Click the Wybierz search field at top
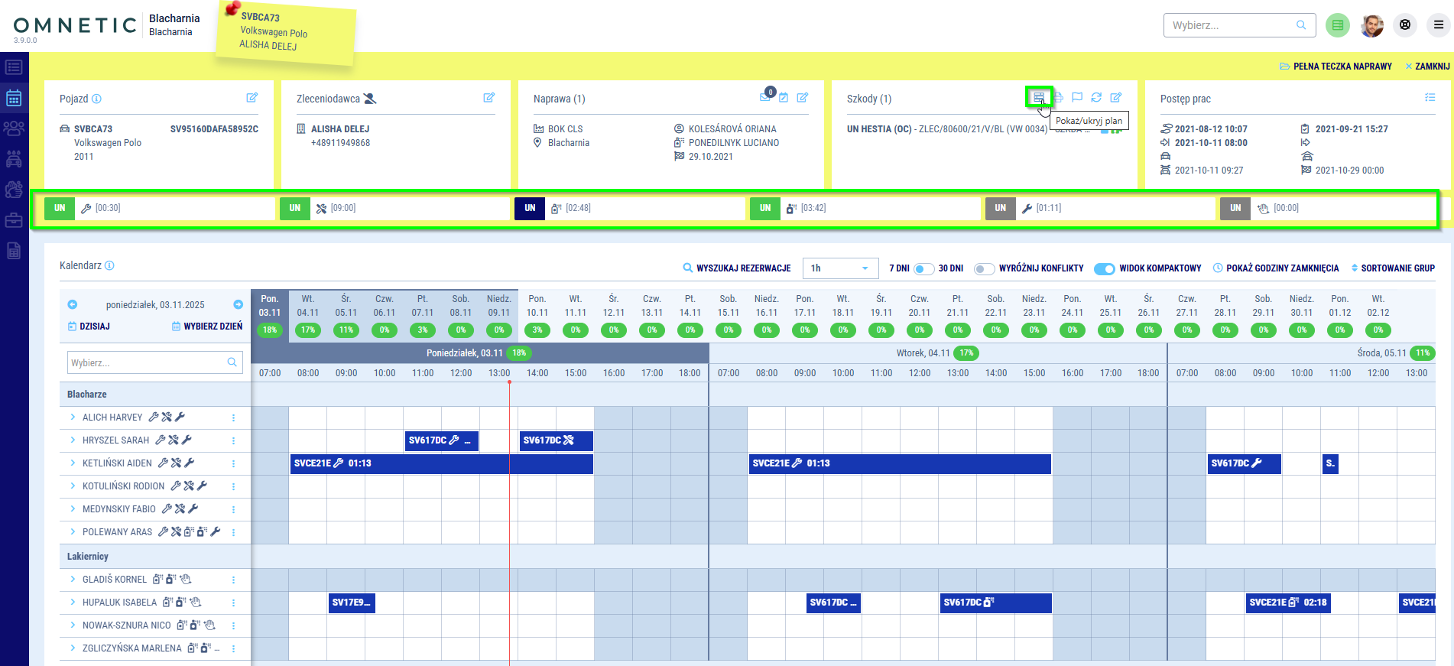The height and width of the screenshot is (666, 1454). (1231, 25)
